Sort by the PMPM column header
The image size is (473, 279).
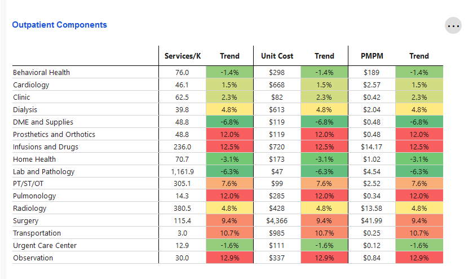(x=372, y=56)
